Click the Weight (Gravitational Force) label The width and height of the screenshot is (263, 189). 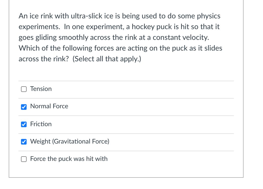(70, 141)
